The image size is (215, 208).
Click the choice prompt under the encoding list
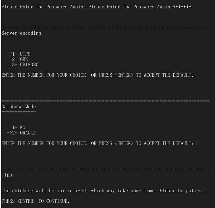(x=97, y=75)
